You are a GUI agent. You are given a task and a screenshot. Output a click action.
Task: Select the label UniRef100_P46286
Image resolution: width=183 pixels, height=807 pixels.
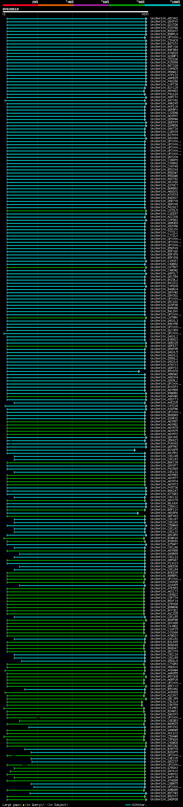click(164, 82)
